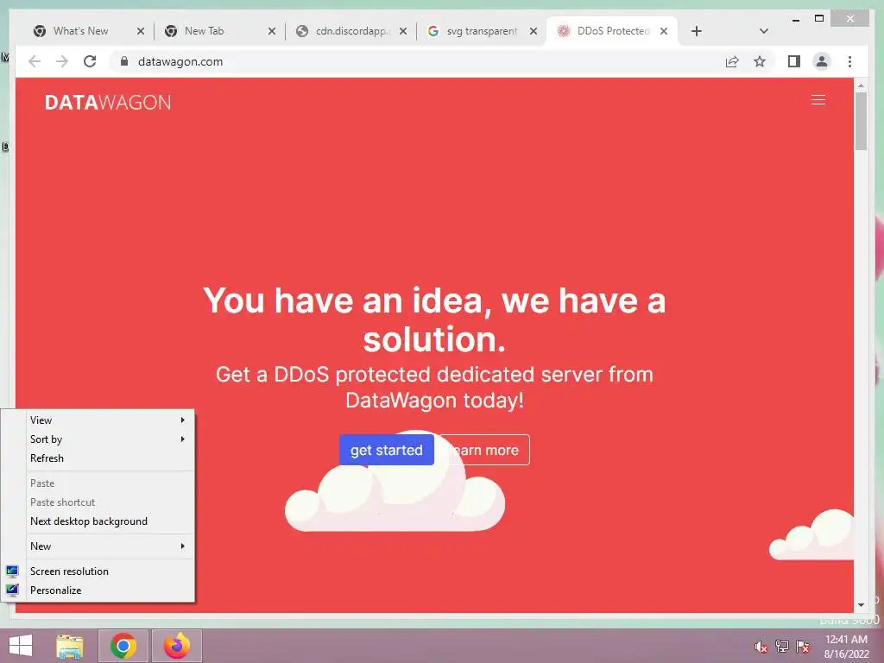Switch to the svg transparent Google tab
The width and height of the screenshot is (884, 663).
coord(482,31)
